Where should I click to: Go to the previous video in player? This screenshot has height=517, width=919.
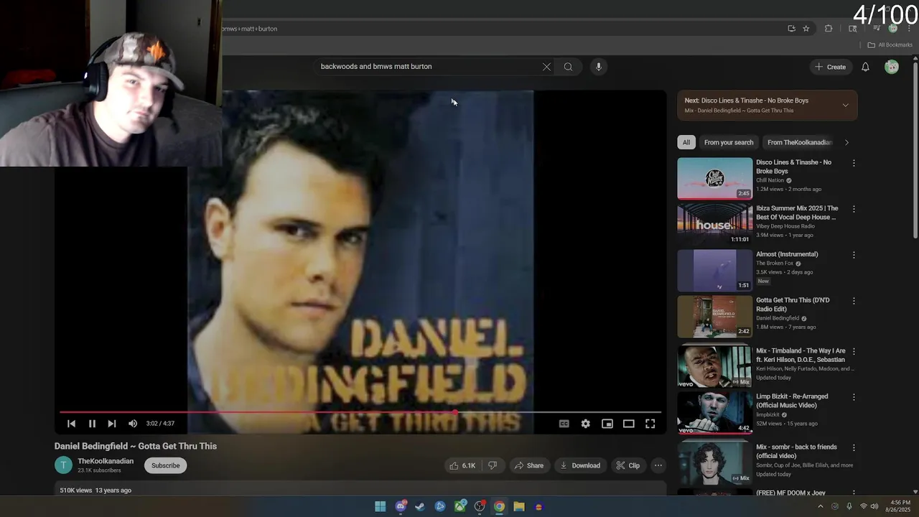click(x=71, y=424)
